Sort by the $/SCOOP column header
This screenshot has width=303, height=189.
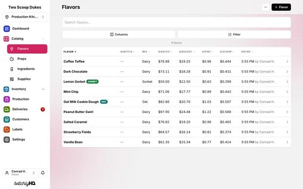pyautogui.click(x=227, y=52)
